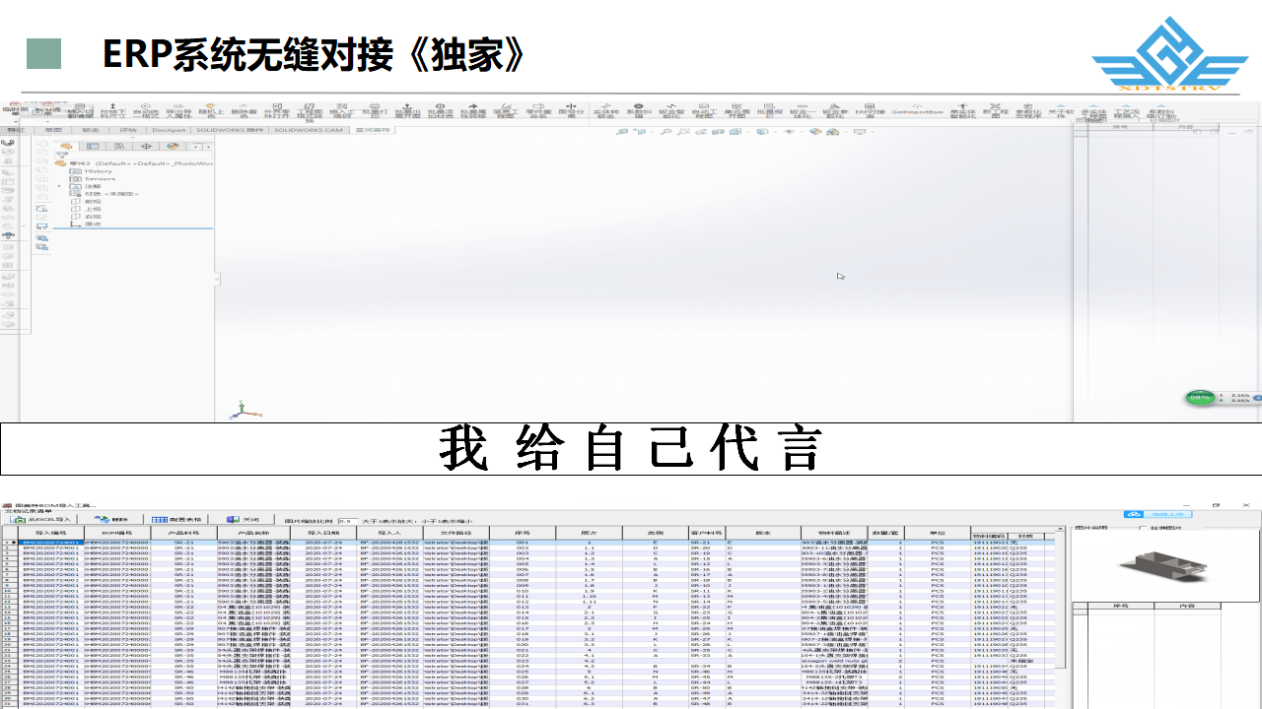
Task: Switch to the DimXpert tab
Action: [x=170, y=130]
